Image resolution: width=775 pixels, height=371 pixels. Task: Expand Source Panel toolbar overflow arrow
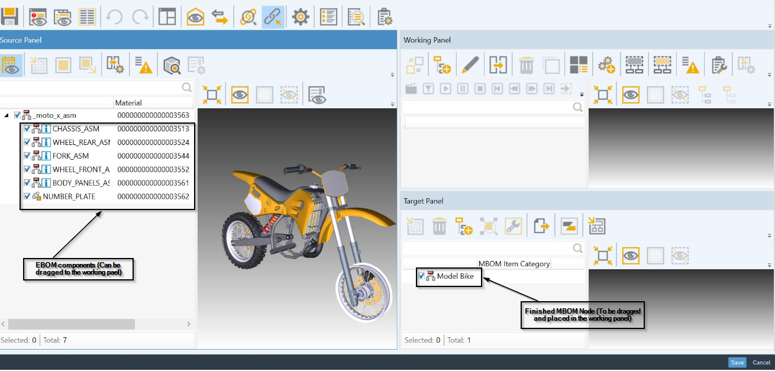tap(392, 75)
